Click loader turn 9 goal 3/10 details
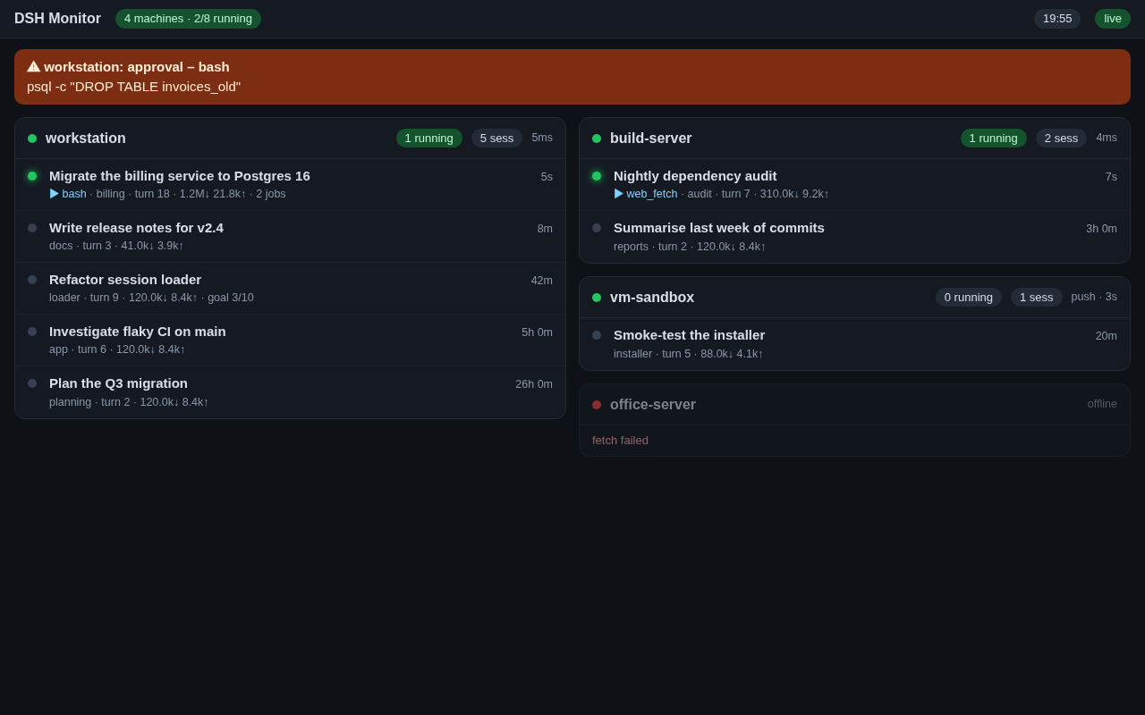This screenshot has height=715, width=1145. (151, 298)
